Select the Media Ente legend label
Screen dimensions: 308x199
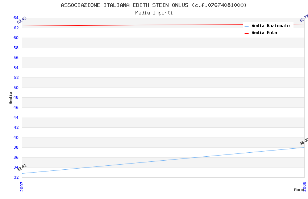click(264, 33)
